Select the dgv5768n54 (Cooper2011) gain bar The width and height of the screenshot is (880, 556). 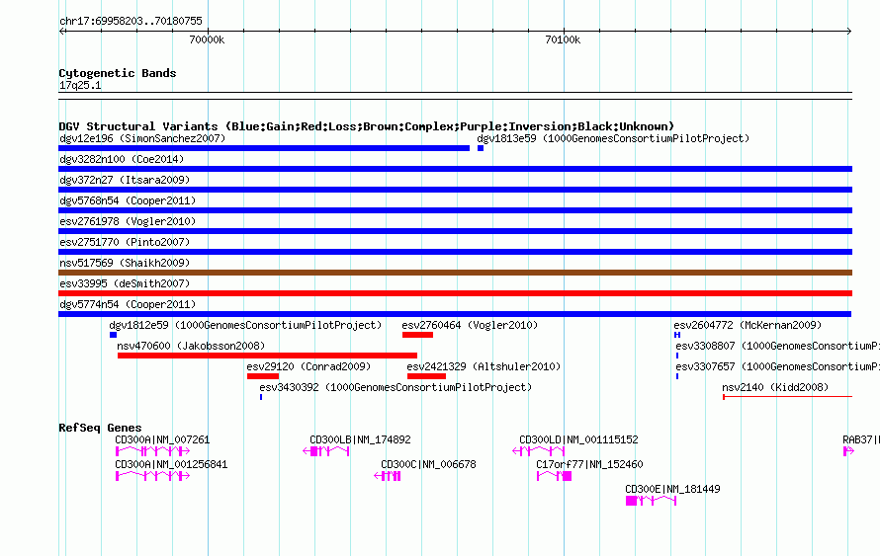coord(455,210)
